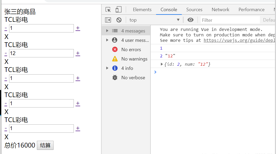The image size is (276, 154).
Task: Show the 4 info messages
Action: (x=126, y=68)
